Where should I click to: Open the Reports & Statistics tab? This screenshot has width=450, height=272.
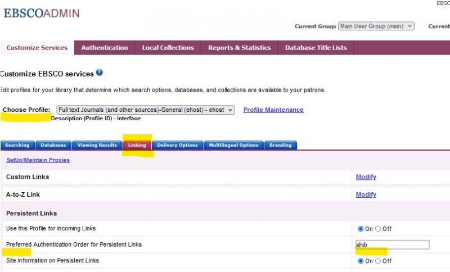(240, 48)
